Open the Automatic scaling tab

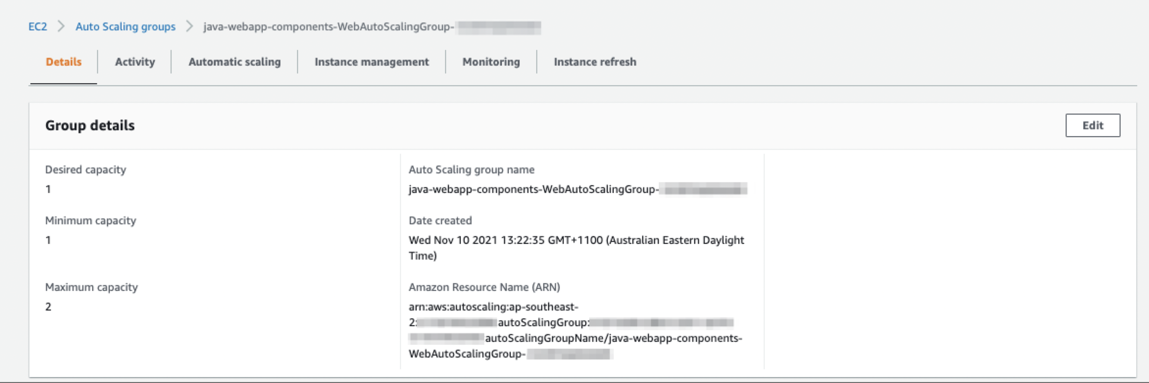pyautogui.click(x=235, y=62)
